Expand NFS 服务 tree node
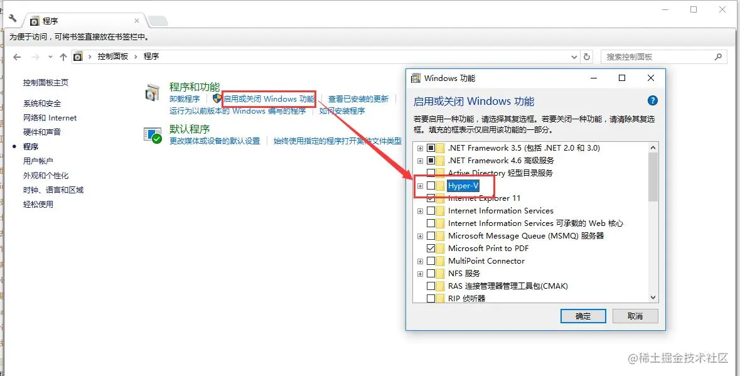Image resolution: width=740 pixels, height=376 pixels. pyautogui.click(x=420, y=274)
